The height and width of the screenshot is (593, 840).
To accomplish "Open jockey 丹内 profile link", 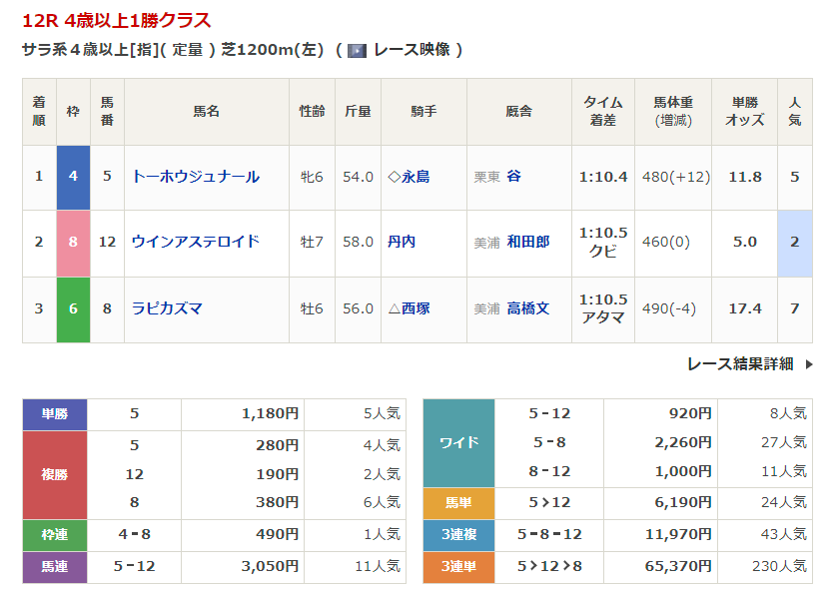I will [402, 242].
